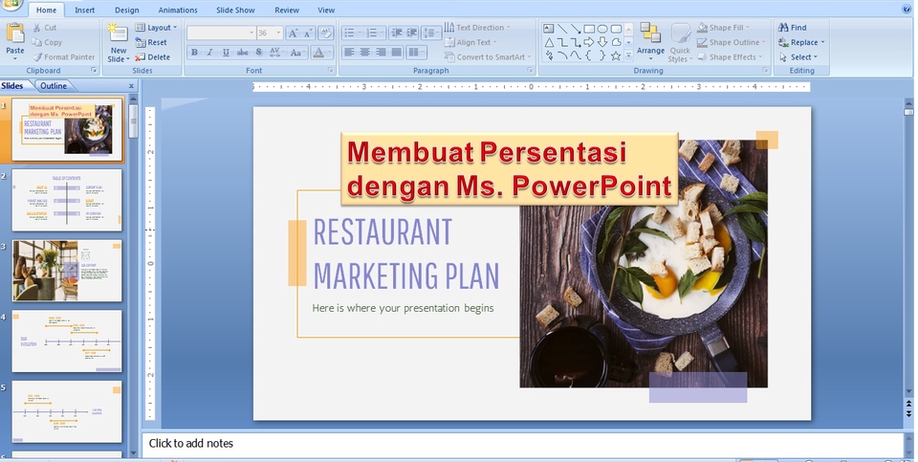Delete the current slide

(153, 56)
